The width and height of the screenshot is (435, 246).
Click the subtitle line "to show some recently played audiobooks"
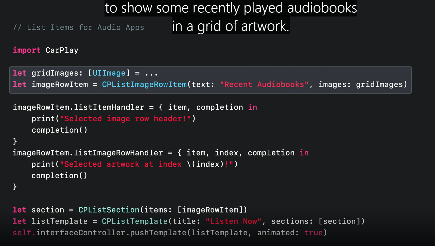(231, 8)
